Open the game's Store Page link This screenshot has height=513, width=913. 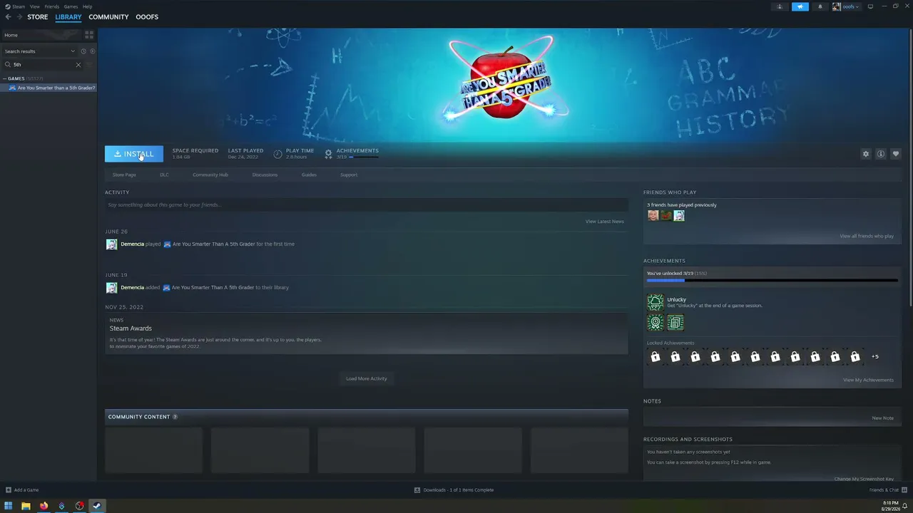[x=124, y=175]
